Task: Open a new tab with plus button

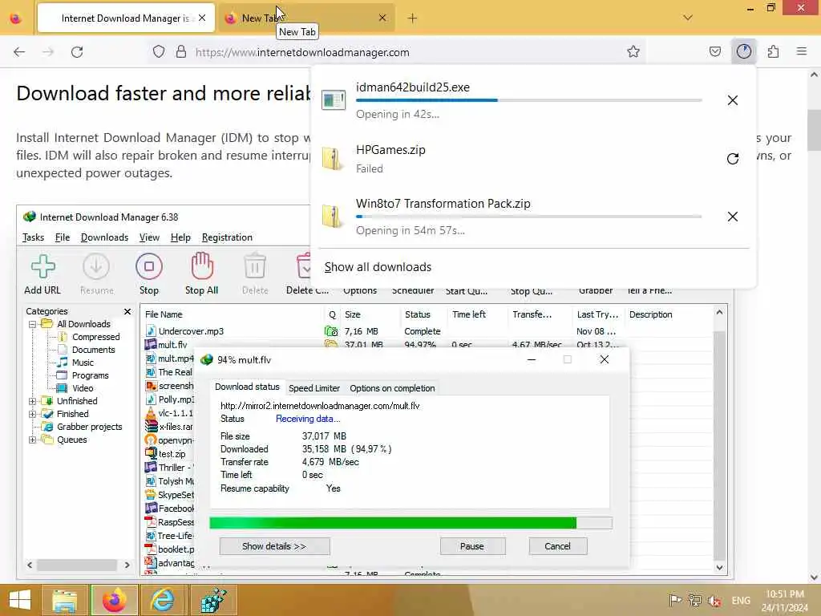Action: 412,18
